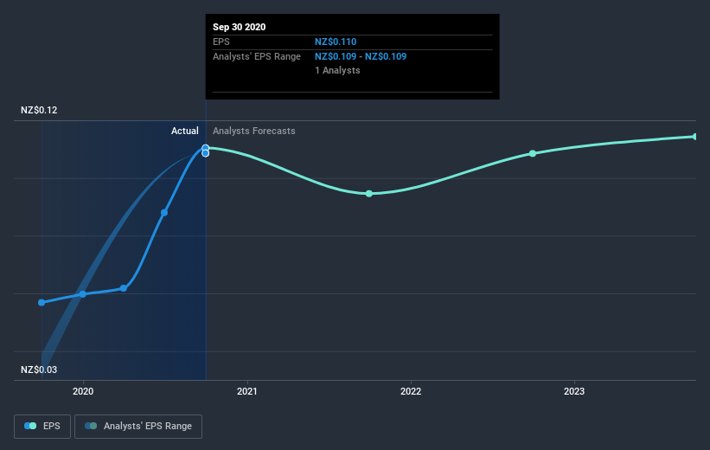Image resolution: width=710 pixels, height=450 pixels.
Task: Click the EPS legend color dot
Action: (x=30, y=426)
